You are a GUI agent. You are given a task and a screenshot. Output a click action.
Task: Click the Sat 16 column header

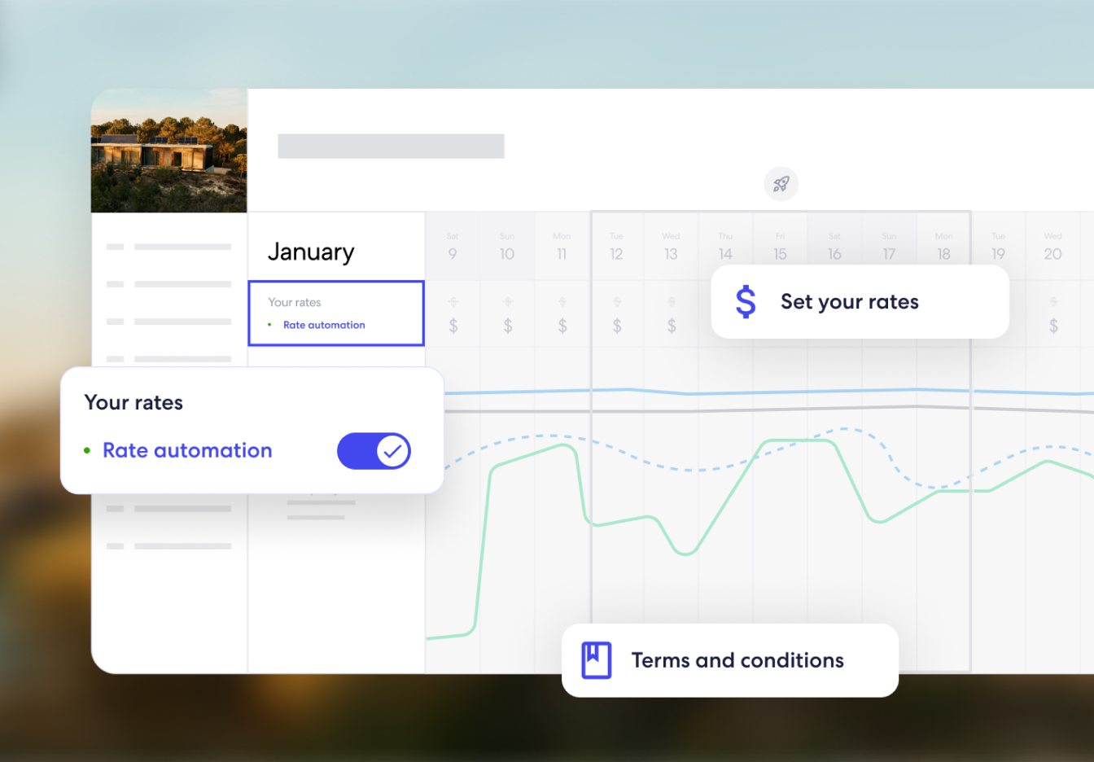(834, 244)
